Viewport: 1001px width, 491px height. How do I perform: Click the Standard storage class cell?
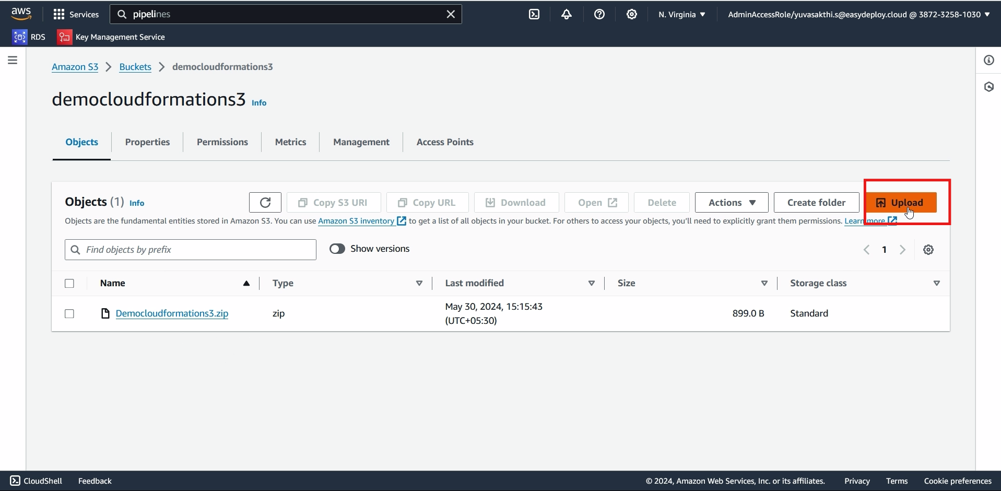[809, 313]
